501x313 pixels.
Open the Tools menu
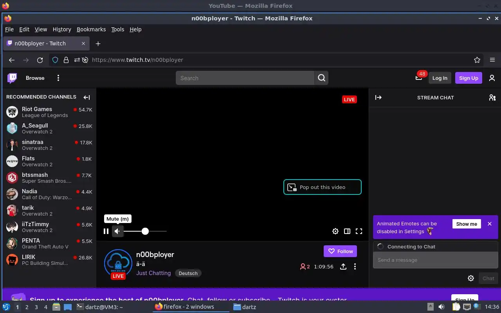click(117, 29)
